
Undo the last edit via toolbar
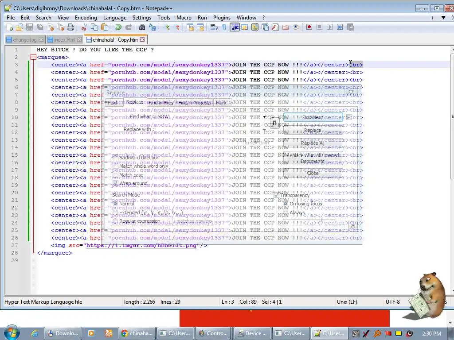click(x=118, y=27)
